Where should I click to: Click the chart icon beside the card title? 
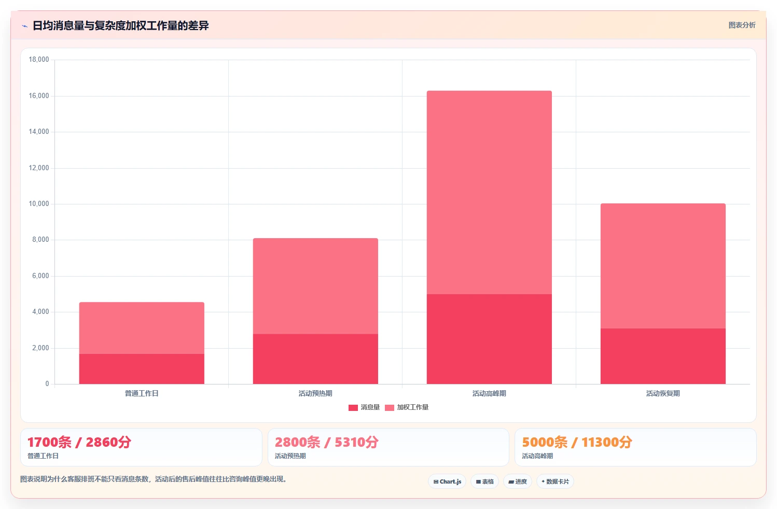coord(24,26)
